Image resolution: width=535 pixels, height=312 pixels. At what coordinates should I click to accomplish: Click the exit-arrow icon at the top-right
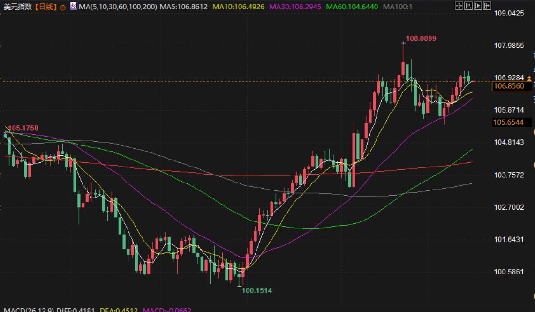coord(488,7)
